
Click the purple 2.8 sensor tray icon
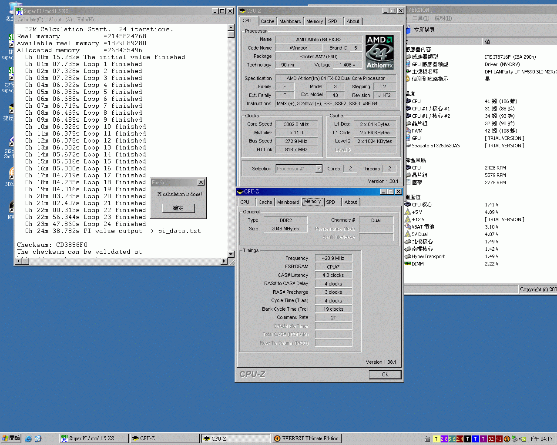pyautogui.click(x=444, y=439)
